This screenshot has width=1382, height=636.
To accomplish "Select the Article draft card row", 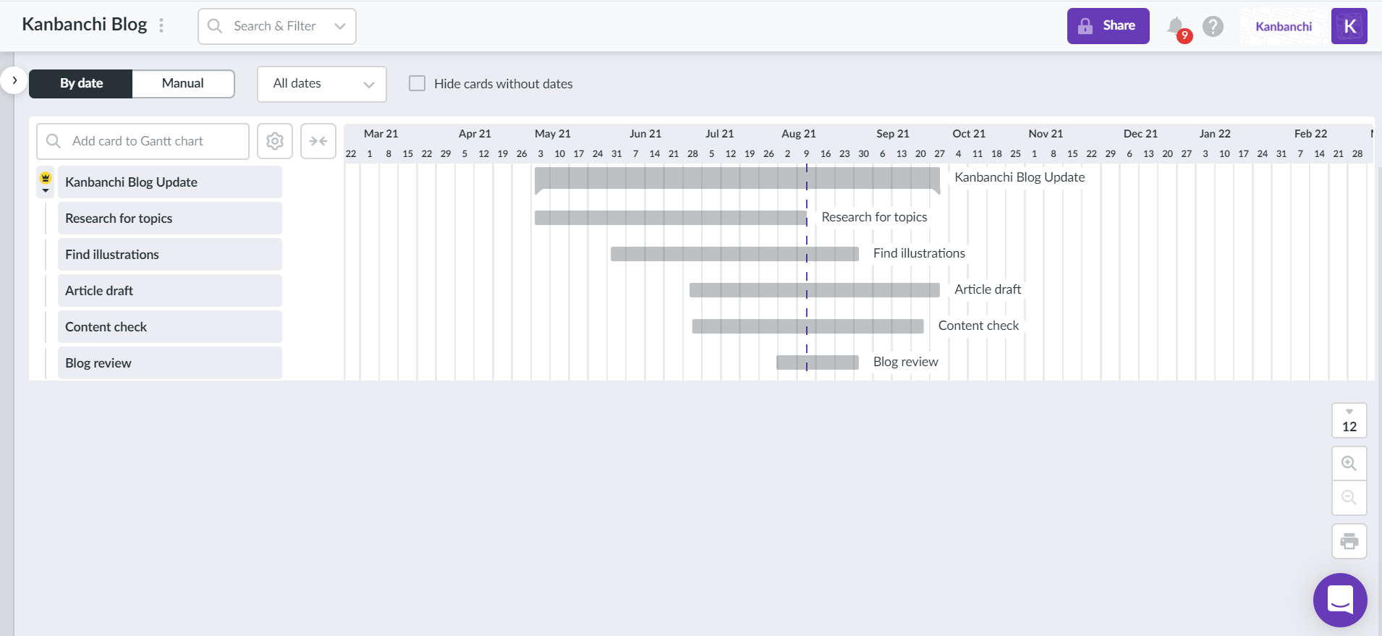I will point(170,291).
